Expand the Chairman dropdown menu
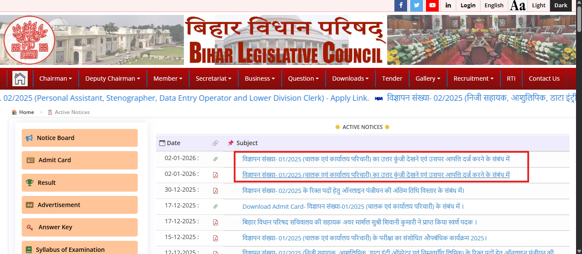Screen dimensions: 582x254 pos(55,78)
